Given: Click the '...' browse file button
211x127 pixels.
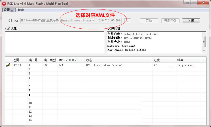Looking at the screenshot, I should [x=128, y=21].
